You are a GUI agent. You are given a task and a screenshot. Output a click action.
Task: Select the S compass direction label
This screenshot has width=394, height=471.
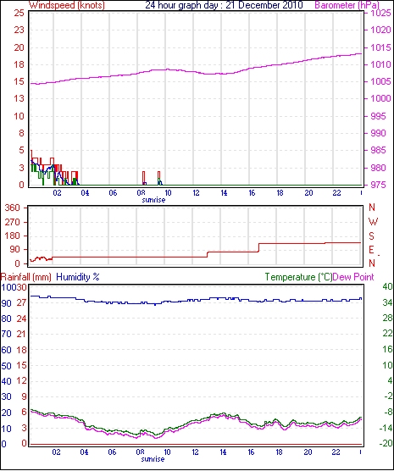[x=372, y=236]
